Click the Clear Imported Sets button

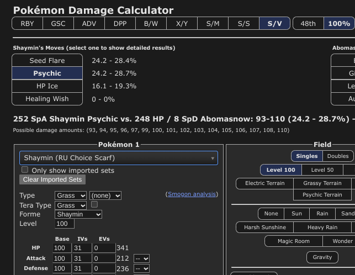[x=52, y=179]
